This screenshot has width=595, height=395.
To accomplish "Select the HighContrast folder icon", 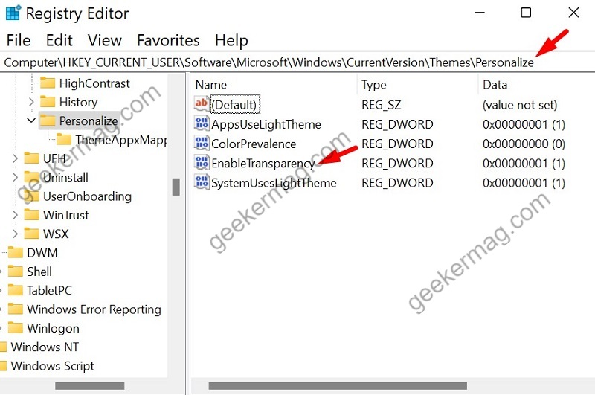I will click(48, 83).
